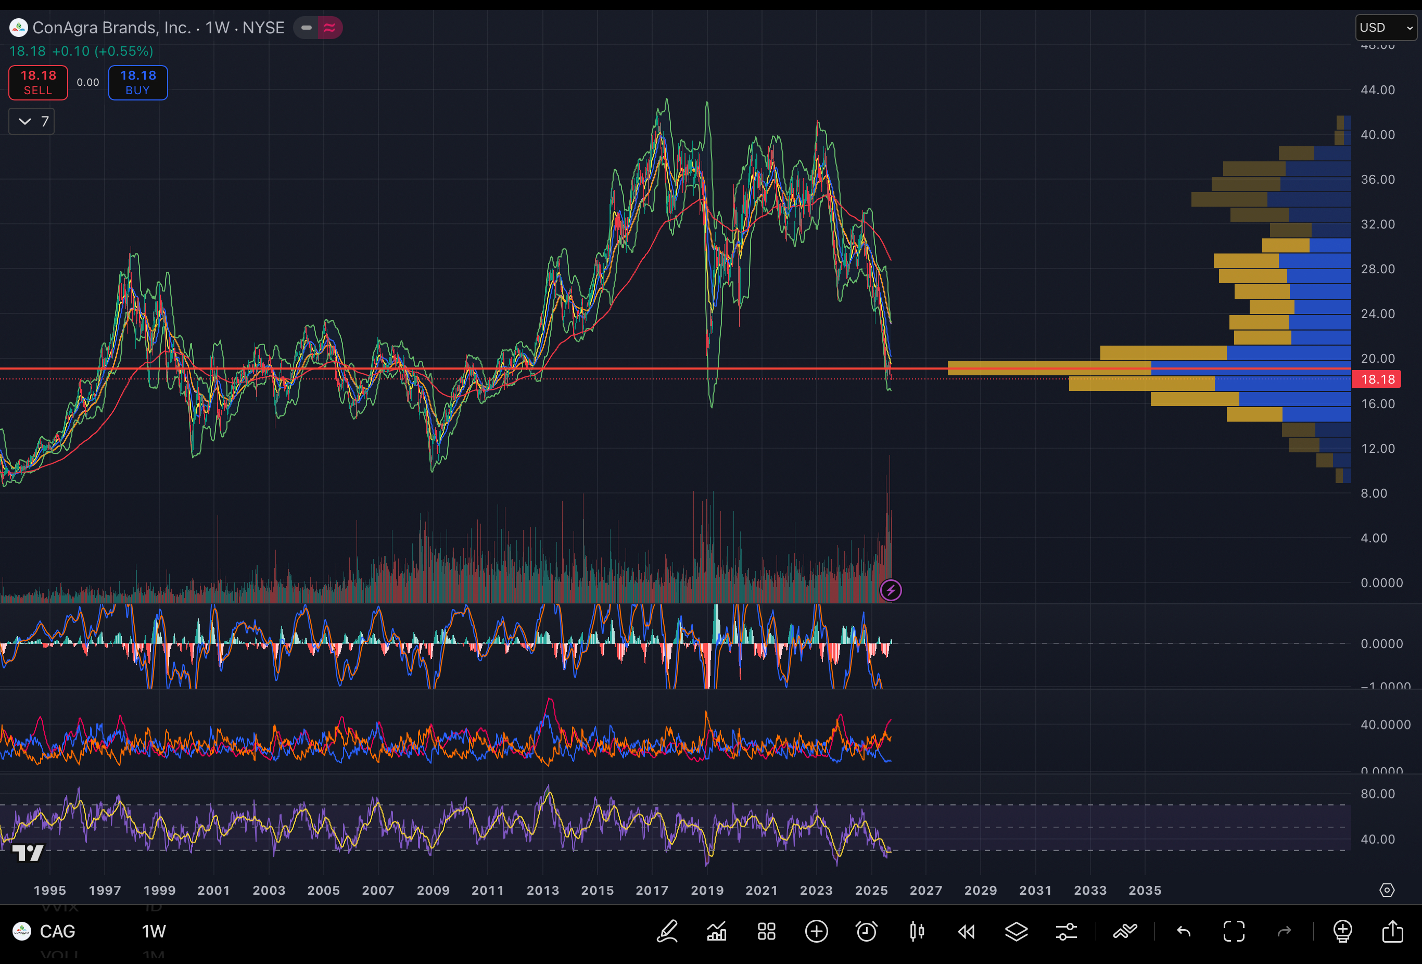
Task: Enter fullscreen mode with bracket icon
Action: click(x=1234, y=932)
